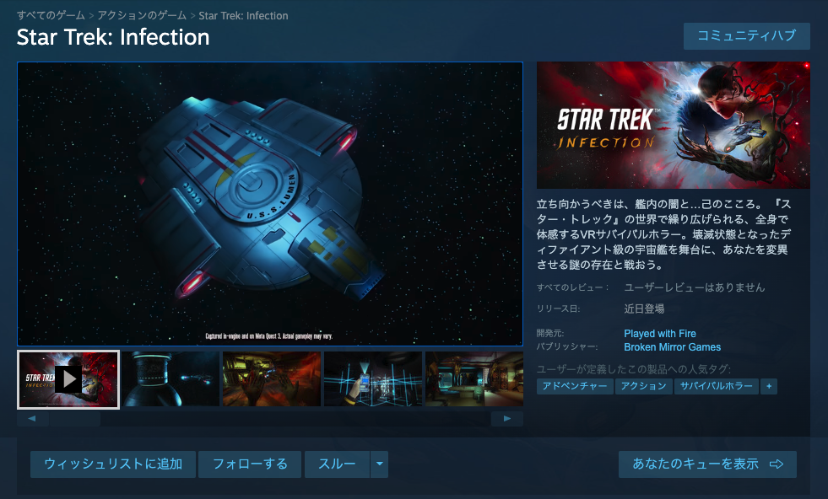Image resolution: width=828 pixels, height=499 pixels.
Task: Select the ship corridor screenshot thumbnail
Action: point(474,379)
